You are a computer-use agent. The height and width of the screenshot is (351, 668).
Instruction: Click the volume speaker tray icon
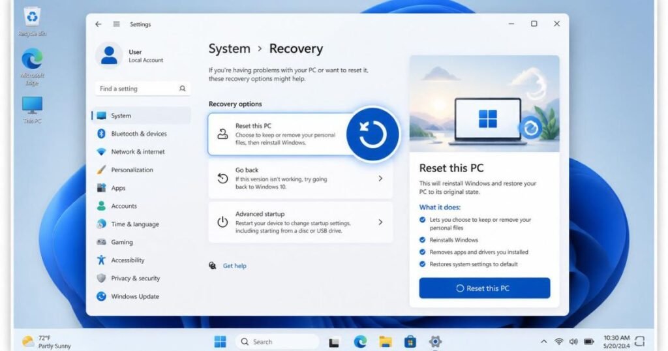pyautogui.click(x=573, y=342)
